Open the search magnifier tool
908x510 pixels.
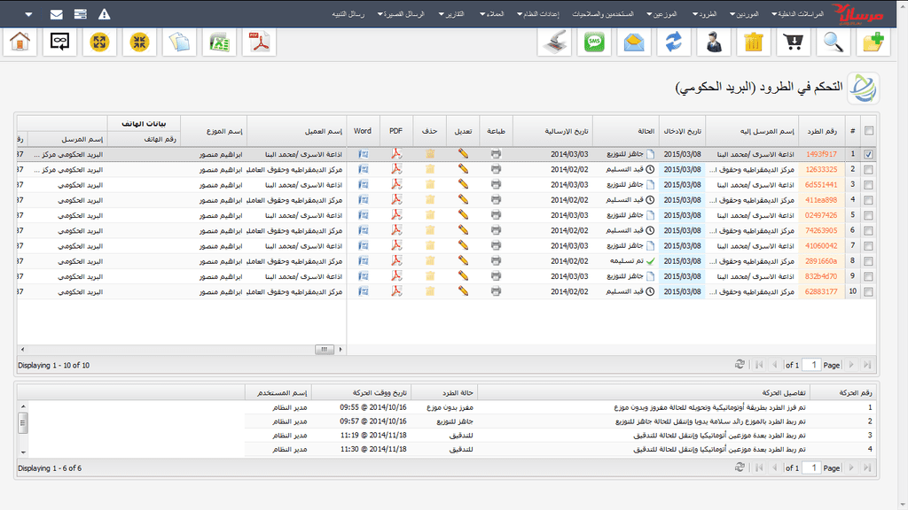[833, 42]
